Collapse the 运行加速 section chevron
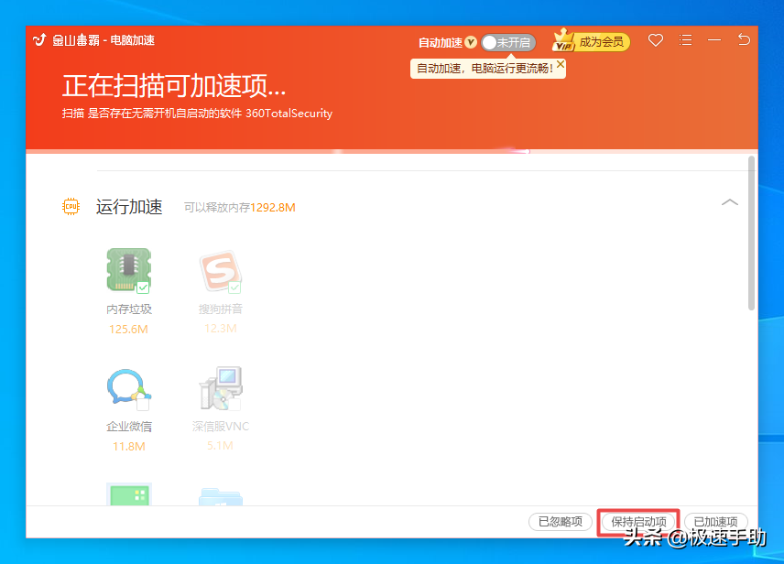The height and width of the screenshot is (564, 784). [x=730, y=202]
